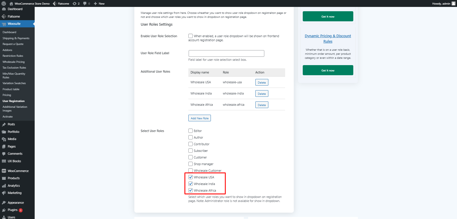457x219 pixels.
Task: Click the plus New icon in admin bar
Action: click(x=95, y=3)
